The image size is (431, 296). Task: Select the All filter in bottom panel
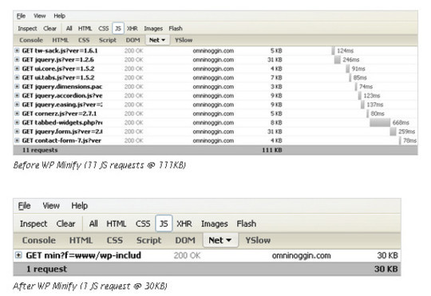tap(93, 223)
